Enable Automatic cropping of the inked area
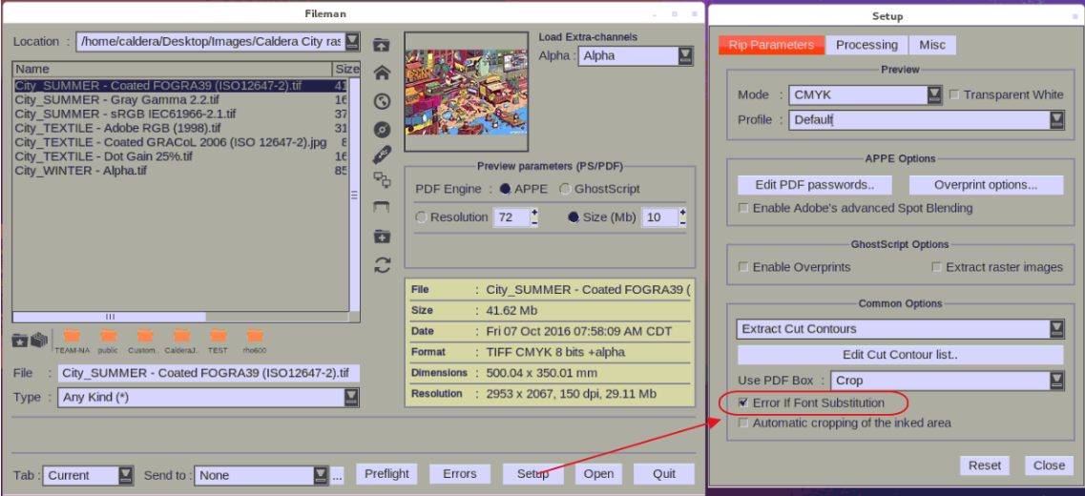This screenshot has width=1085, height=496. click(x=743, y=423)
